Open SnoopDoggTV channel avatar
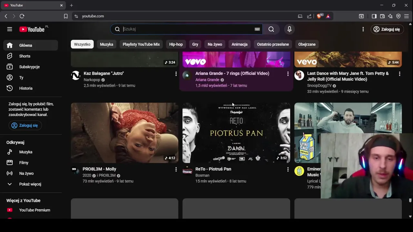The width and height of the screenshot is (413, 232). [x=299, y=76]
